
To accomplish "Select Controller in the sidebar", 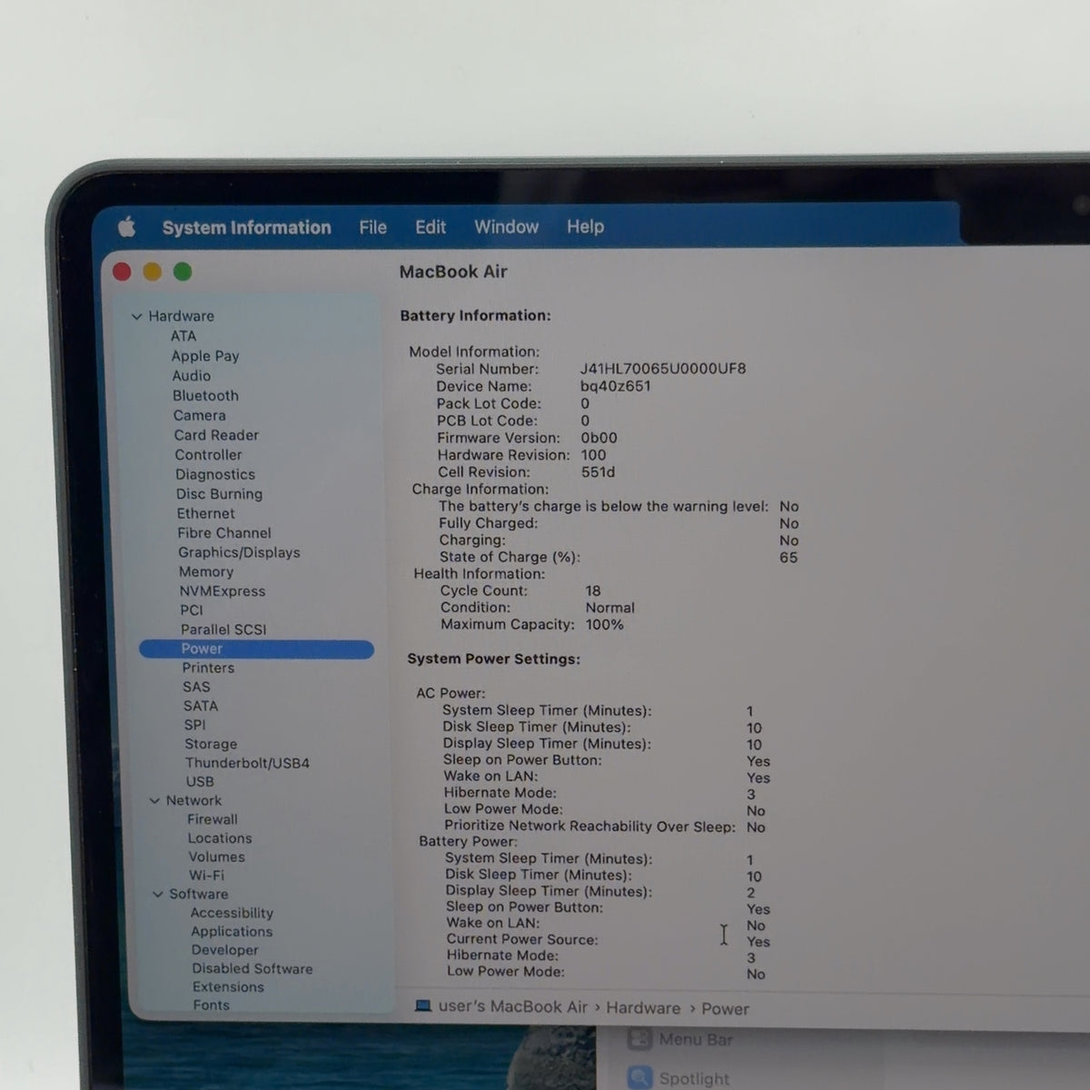I will [x=209, y=454].
